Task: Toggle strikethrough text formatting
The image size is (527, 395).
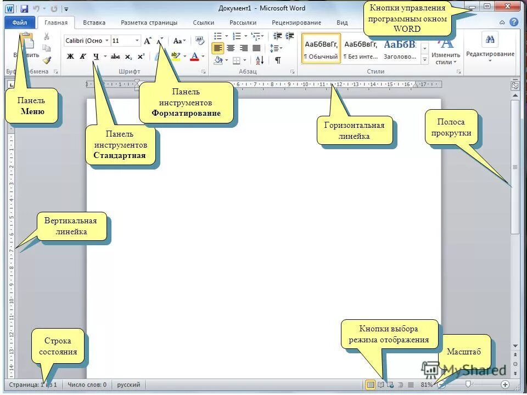Action: 115,57
